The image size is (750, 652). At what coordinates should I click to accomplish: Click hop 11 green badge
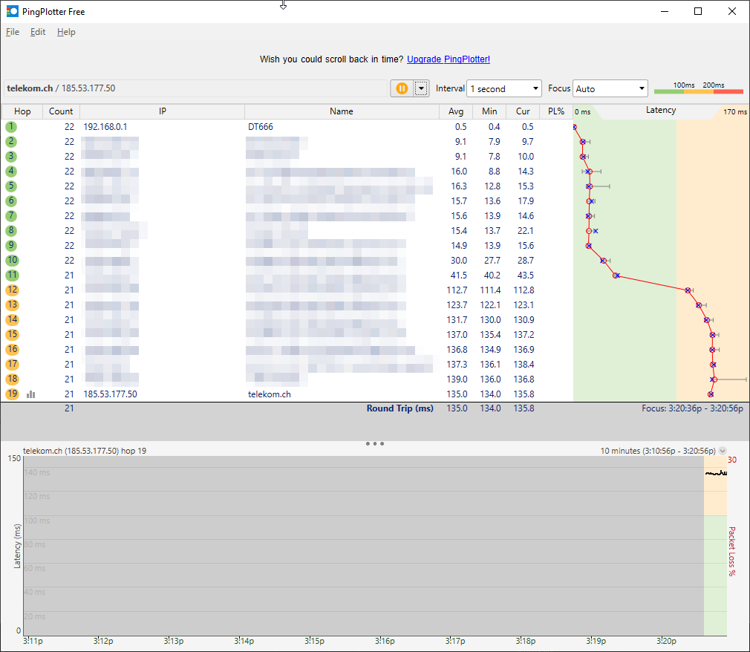pos(12,275)
